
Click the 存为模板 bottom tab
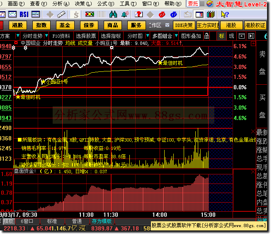click(102, 221)
